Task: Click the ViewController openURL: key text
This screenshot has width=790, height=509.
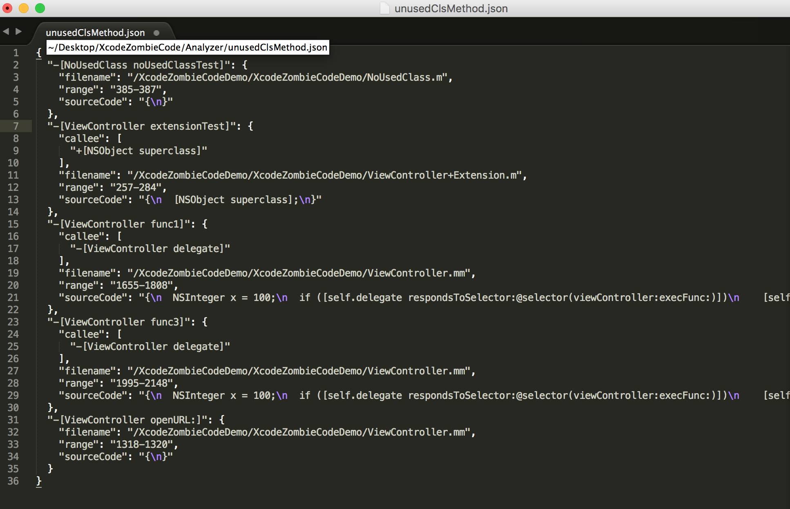Action: point(130,420)
